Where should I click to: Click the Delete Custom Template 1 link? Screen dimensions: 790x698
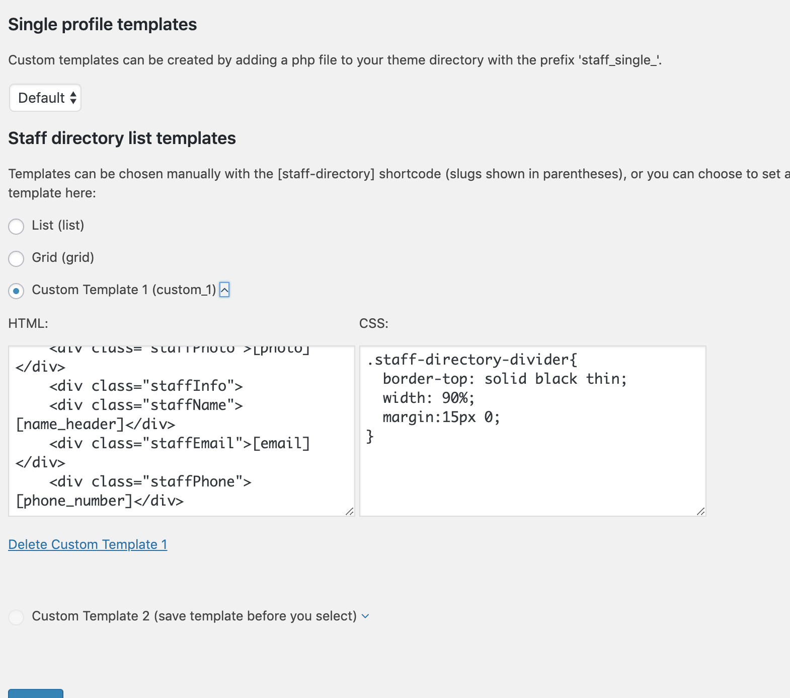pyautogui.click(x=88, y=544)
